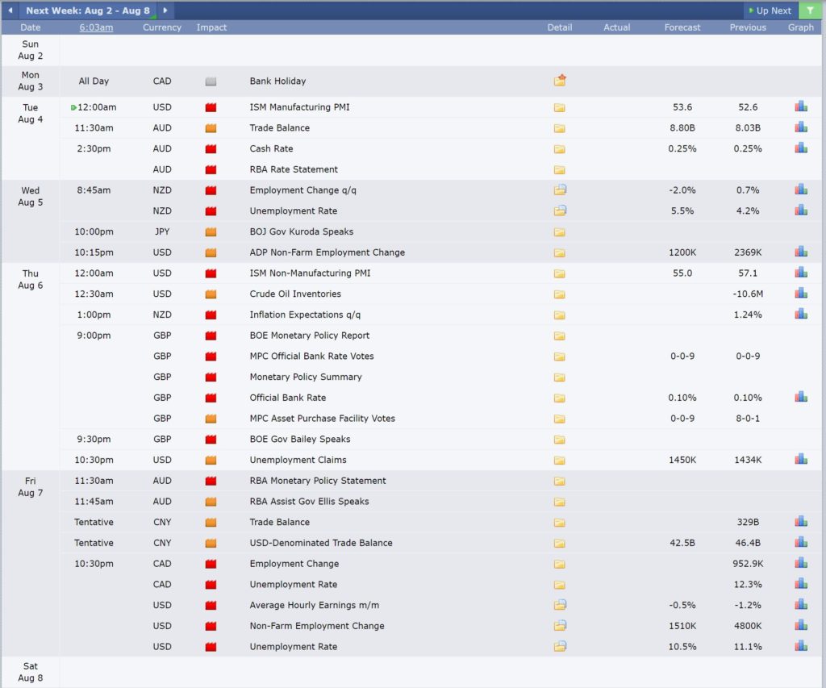The image size is (826, 688).
Task: Click forecast value 8.80B
Action: (682, 127)
